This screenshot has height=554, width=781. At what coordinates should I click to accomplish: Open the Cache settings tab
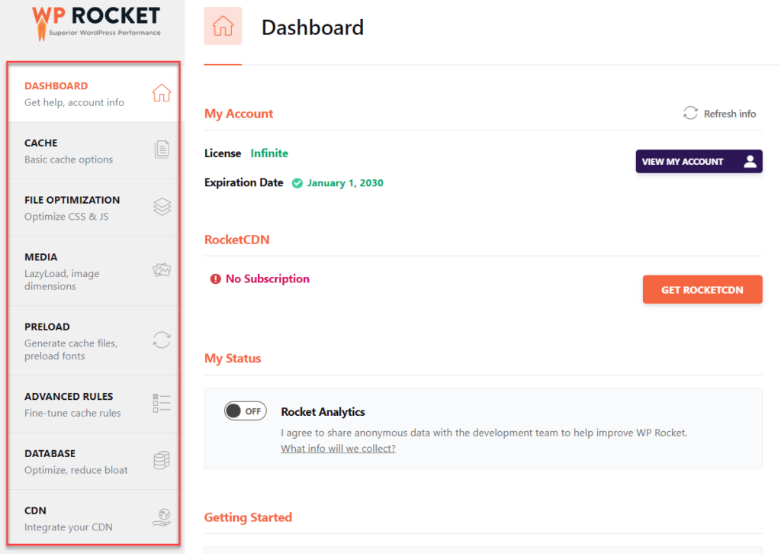(x=94, y=150)
